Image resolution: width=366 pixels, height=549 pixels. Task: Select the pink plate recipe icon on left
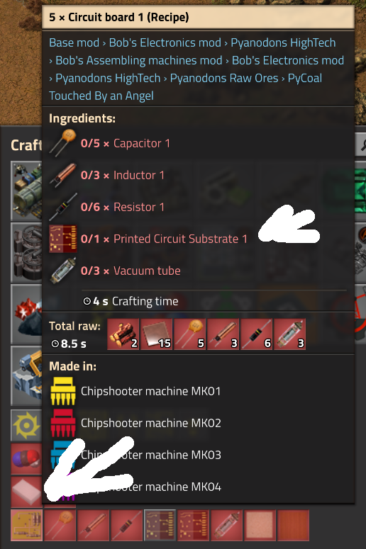tap(26, 492)
